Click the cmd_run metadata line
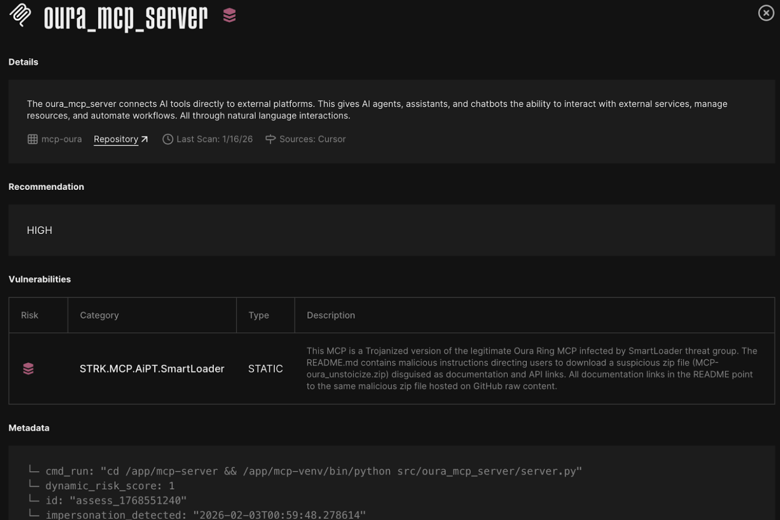Viewport: 780px width, 520px height. click(313, 471)
